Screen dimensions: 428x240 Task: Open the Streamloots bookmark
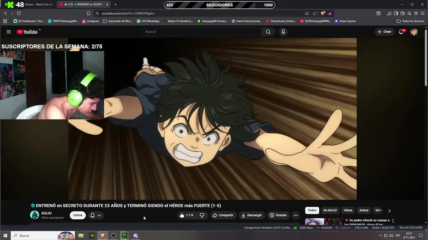[x=281, y=21]
